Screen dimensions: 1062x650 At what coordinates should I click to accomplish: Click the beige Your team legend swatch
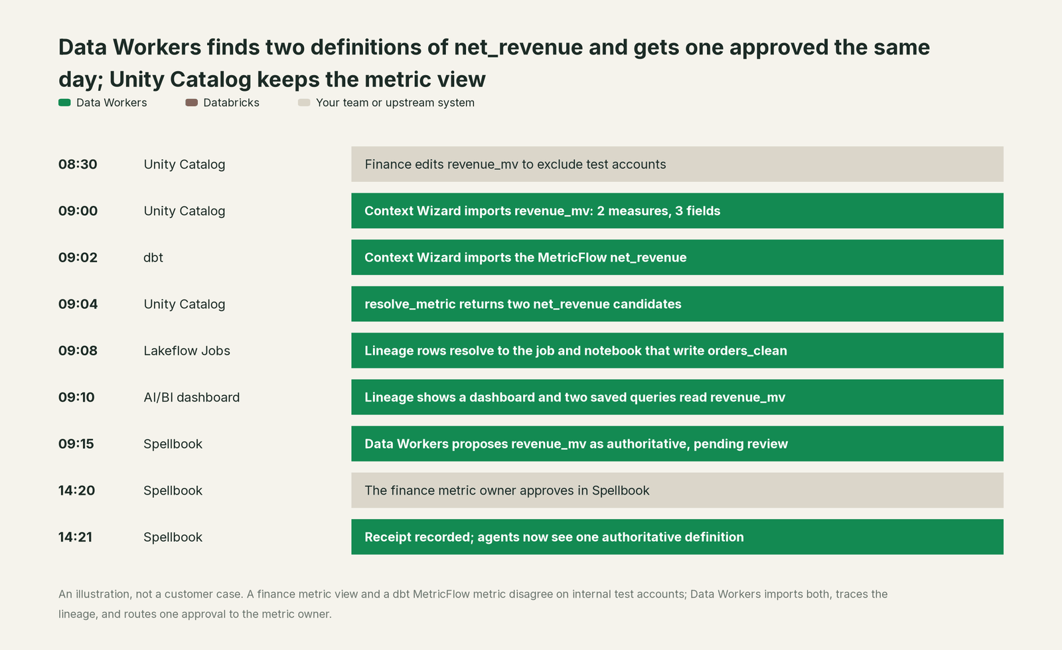click(x=304, y=103)
